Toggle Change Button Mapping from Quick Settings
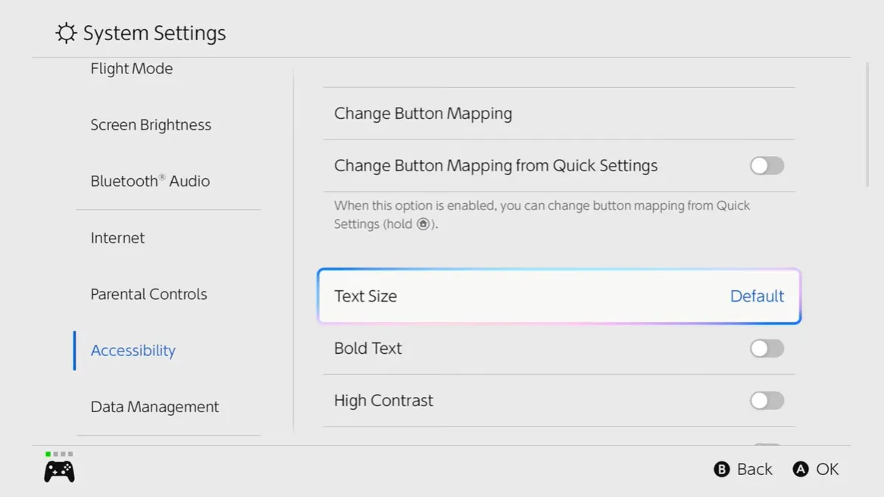The width and height of the screenshot is (884, 497). coord(767,166)
